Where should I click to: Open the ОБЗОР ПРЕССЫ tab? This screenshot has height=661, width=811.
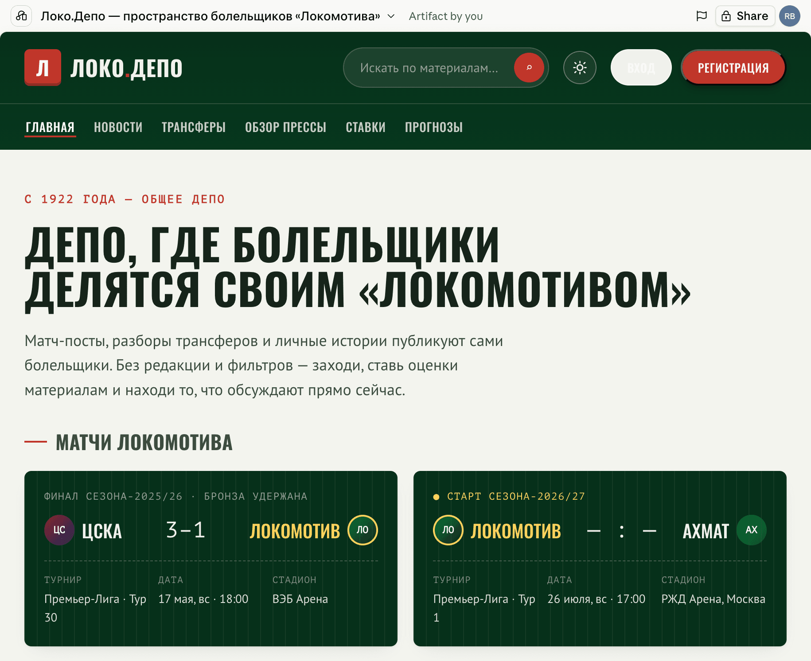click(286, 128)
